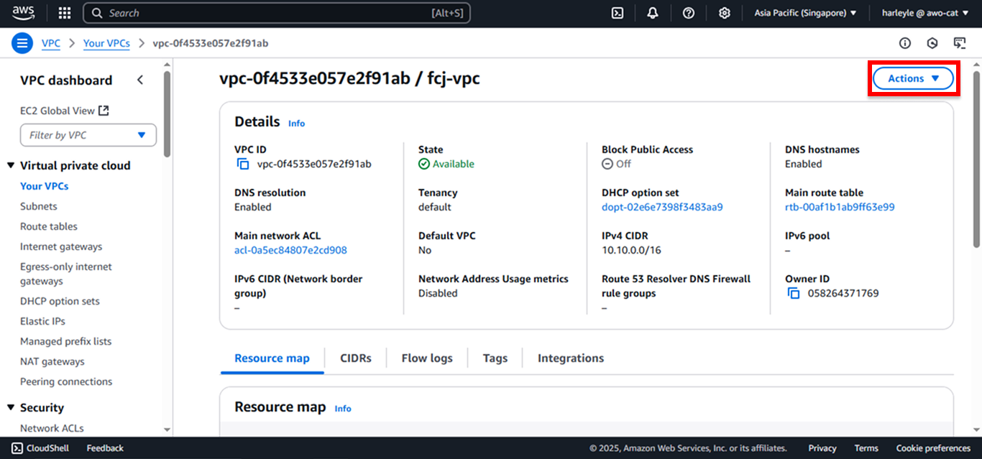The height and width of the screenshot is (459, 982).
Task: Go to Your VPCs breadcrumb link
Action: tap(106, 43)
